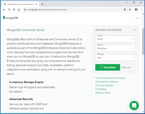Close the MongoDB Community Download tab

tap(36, 4)
